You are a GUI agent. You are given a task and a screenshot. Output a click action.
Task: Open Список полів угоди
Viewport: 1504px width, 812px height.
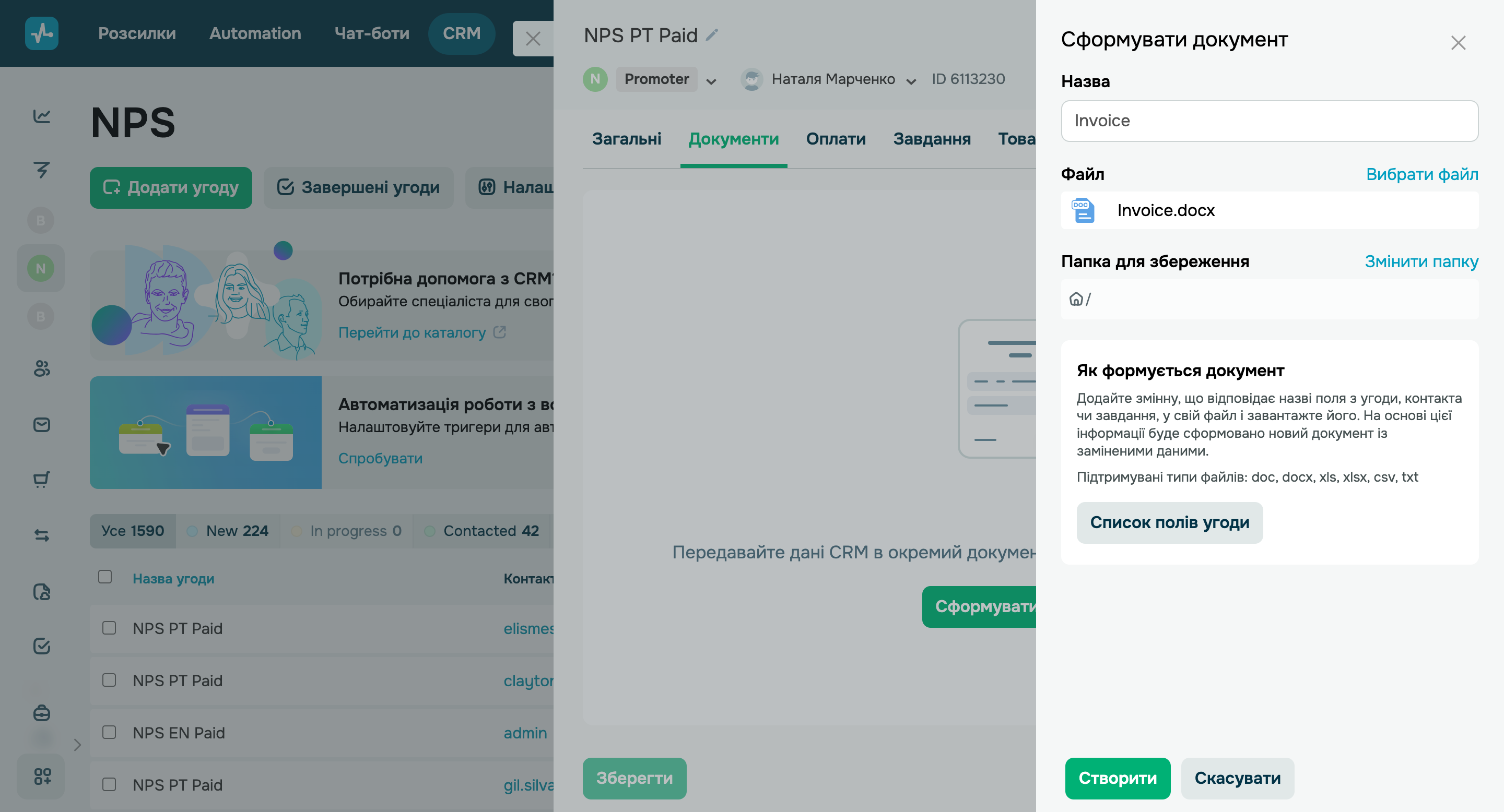(x=1169, y=523)
